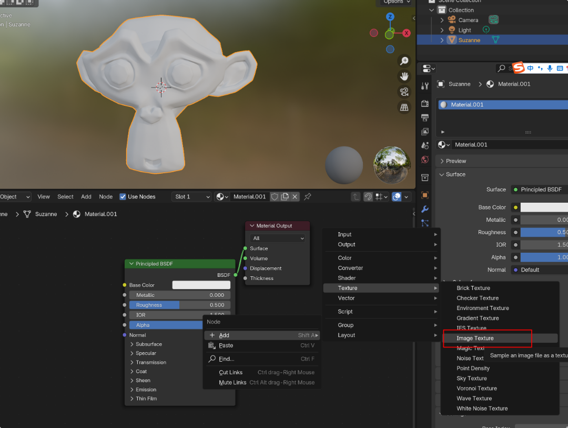Toggle camera view icon in viewport
568x428 pixels.
point(404,92)
